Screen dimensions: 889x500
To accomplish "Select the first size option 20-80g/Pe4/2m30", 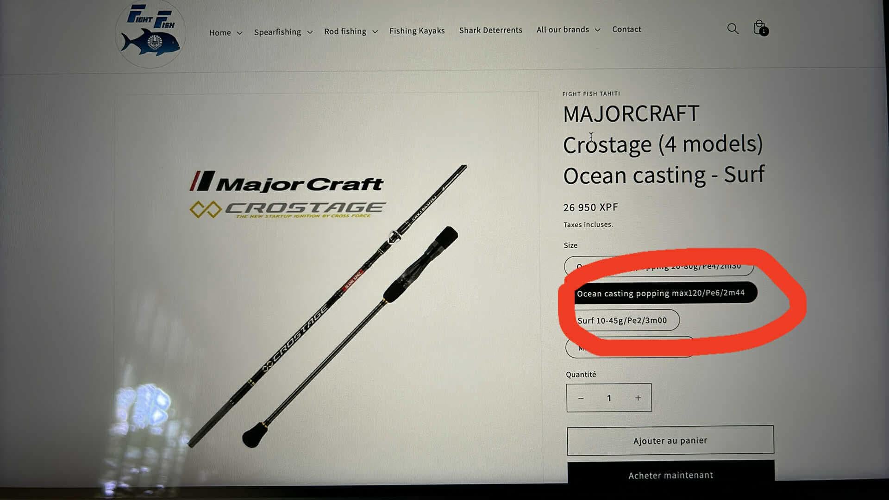I will click(659, 266).
